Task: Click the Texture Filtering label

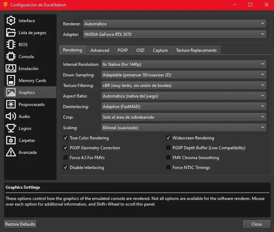Action: coord(78,86)
